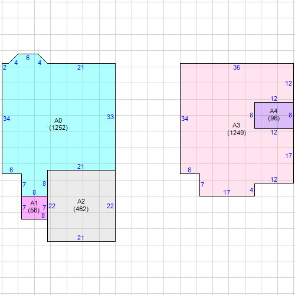Click the 22 dimension on A2's left edge
295x295 pixels.
(x=52, y=206)
